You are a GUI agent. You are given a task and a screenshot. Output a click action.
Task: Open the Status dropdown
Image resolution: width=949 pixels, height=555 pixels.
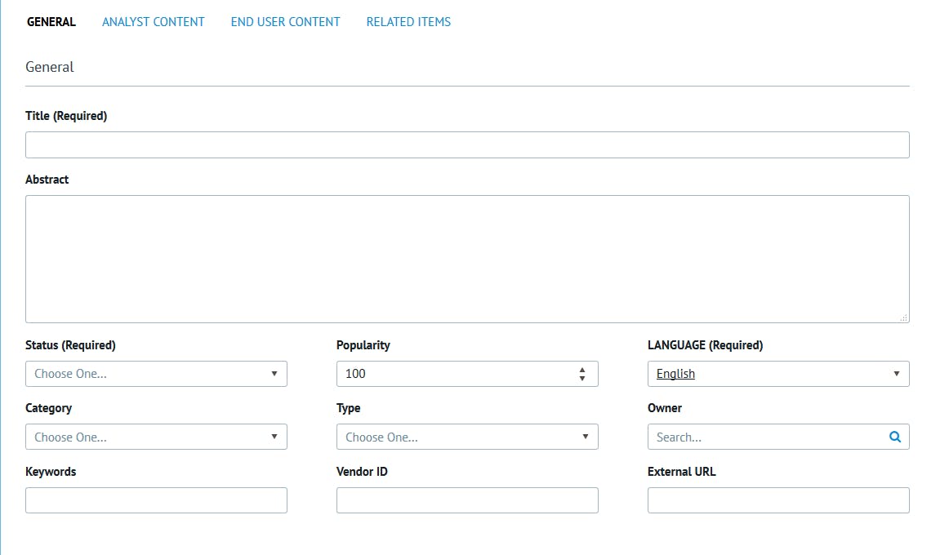156,374
